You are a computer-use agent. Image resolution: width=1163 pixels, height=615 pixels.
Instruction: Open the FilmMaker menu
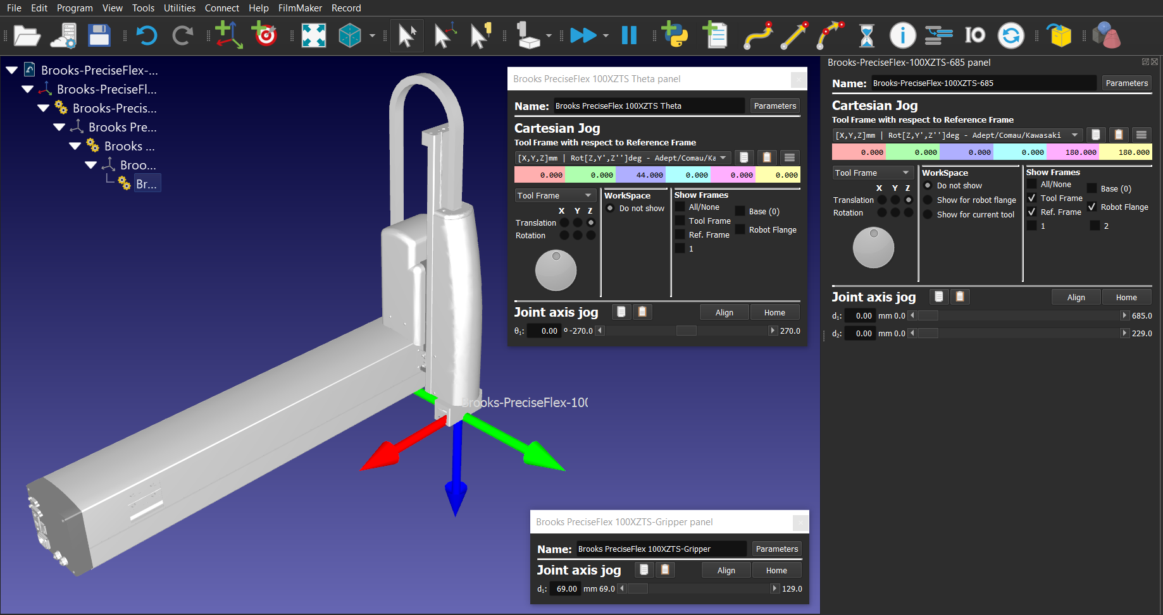[300, 8]
